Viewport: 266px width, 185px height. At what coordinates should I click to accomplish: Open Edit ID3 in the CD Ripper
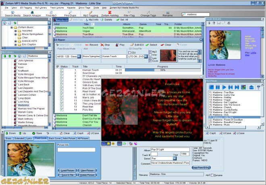tap(137, 45)
